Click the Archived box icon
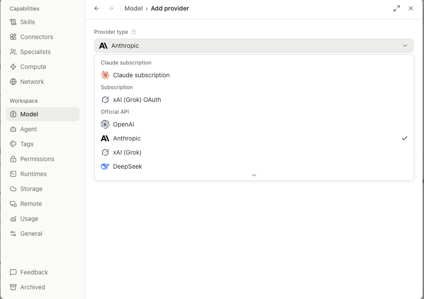The height and width of the screenshot is (299, 424). [13, 287]
